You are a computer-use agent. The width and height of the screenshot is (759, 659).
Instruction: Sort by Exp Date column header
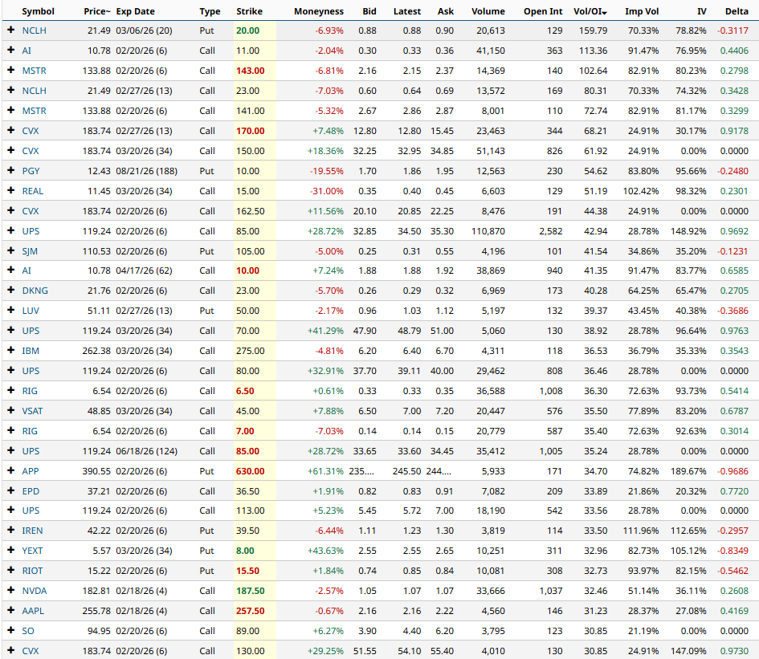click(x=135, y=11)
